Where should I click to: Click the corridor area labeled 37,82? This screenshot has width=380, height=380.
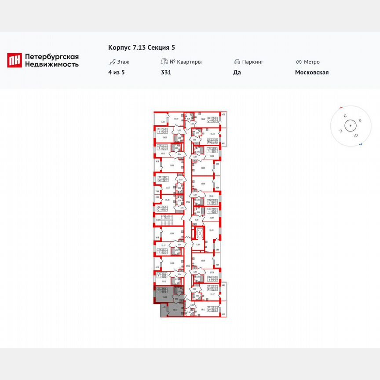point(188,201)
